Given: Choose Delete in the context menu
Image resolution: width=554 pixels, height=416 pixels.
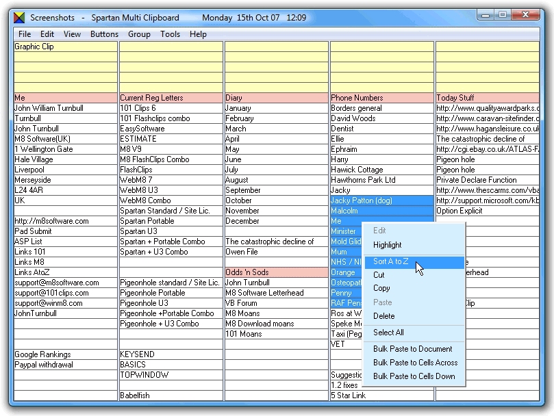Looking at the screenshot, I should [414, 316].
